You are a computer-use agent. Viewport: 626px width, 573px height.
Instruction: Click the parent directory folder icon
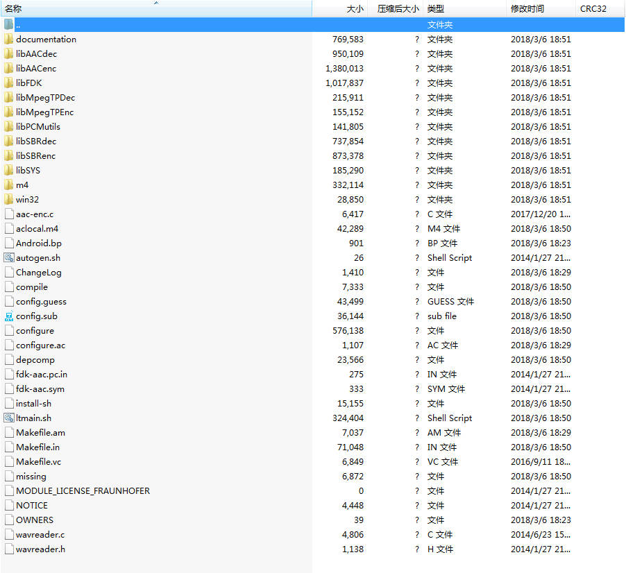(9, 25)
